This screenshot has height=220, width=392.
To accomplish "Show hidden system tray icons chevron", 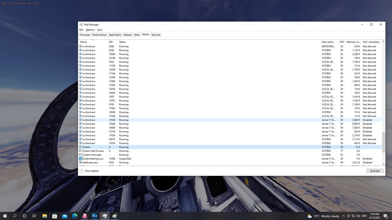I will point(344,216).
